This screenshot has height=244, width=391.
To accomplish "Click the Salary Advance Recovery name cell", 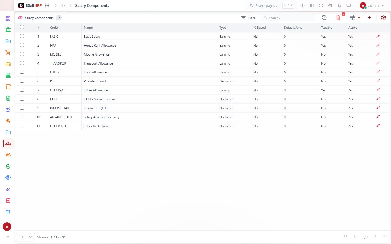I will click(102, 117).
